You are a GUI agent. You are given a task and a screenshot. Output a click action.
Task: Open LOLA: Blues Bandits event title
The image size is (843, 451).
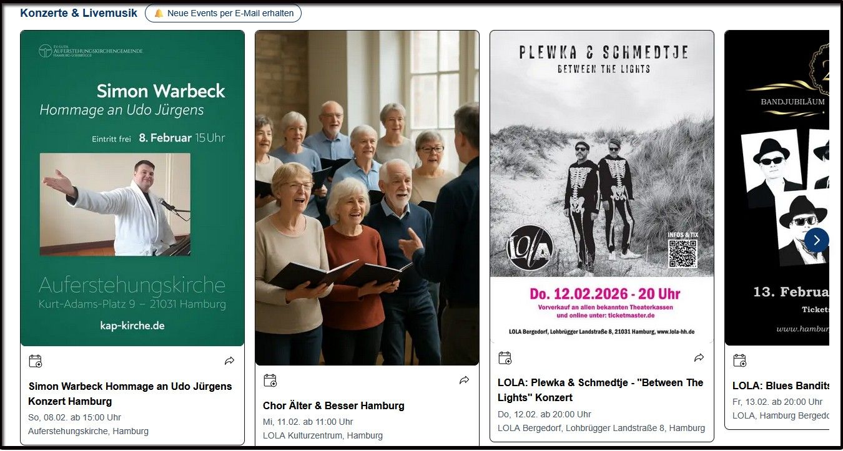point(781,386)
